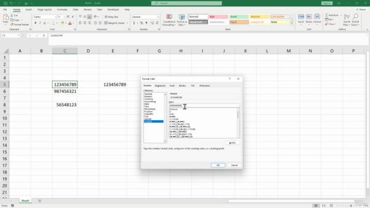The image size is (370, 208).
Task: Apply Comma Style format
Action: [146, 23]
